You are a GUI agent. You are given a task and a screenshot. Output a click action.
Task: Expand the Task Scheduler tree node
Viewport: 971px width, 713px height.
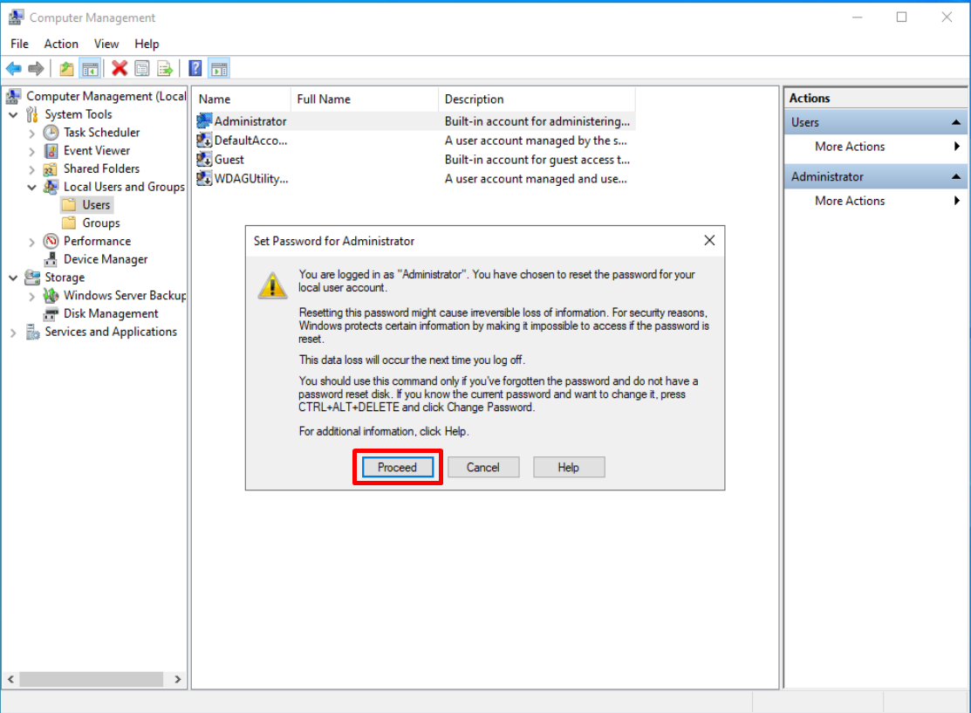coord(31,134)
